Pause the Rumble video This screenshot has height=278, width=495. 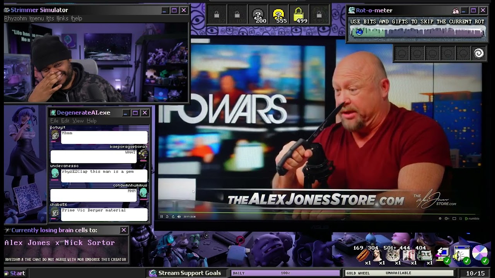point(162,217)
